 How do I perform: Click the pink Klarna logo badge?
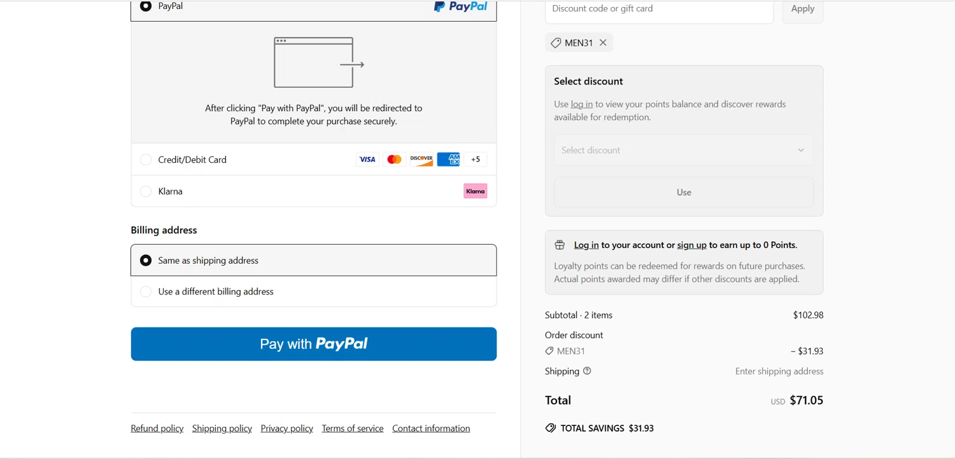[x=475, y=191]
